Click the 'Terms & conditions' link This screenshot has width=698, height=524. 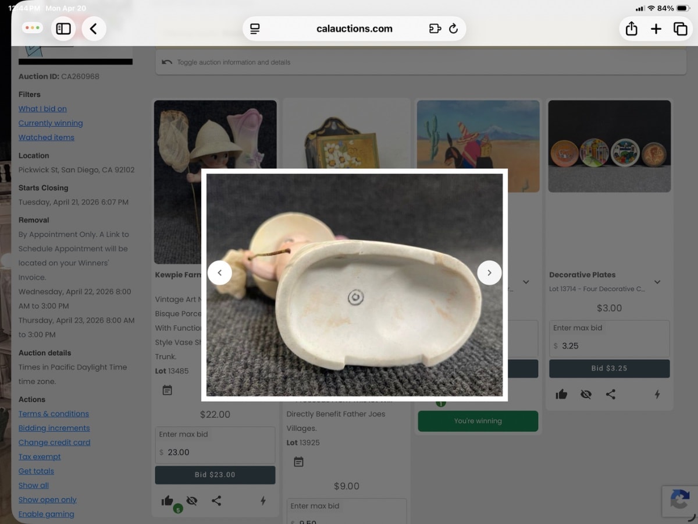pyautogui.click(x=54, y=413)
